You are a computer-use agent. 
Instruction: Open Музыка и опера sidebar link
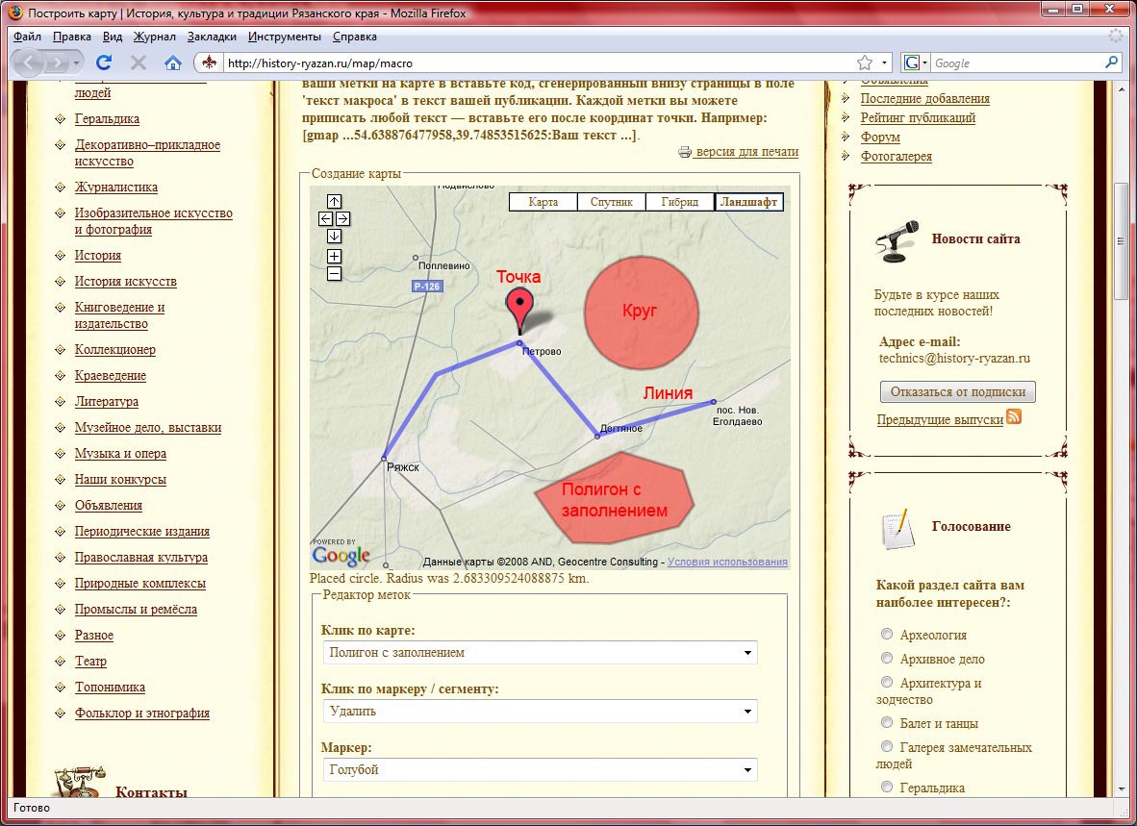point(120,454)
